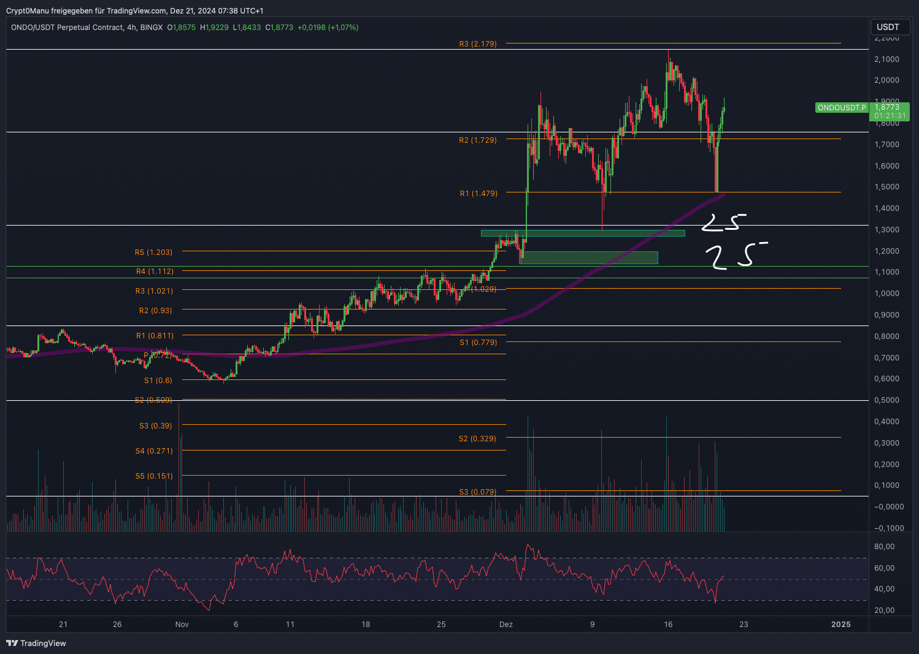Click the TradingView logo icon
The image size is (919, 654).
tap(12, 643)
